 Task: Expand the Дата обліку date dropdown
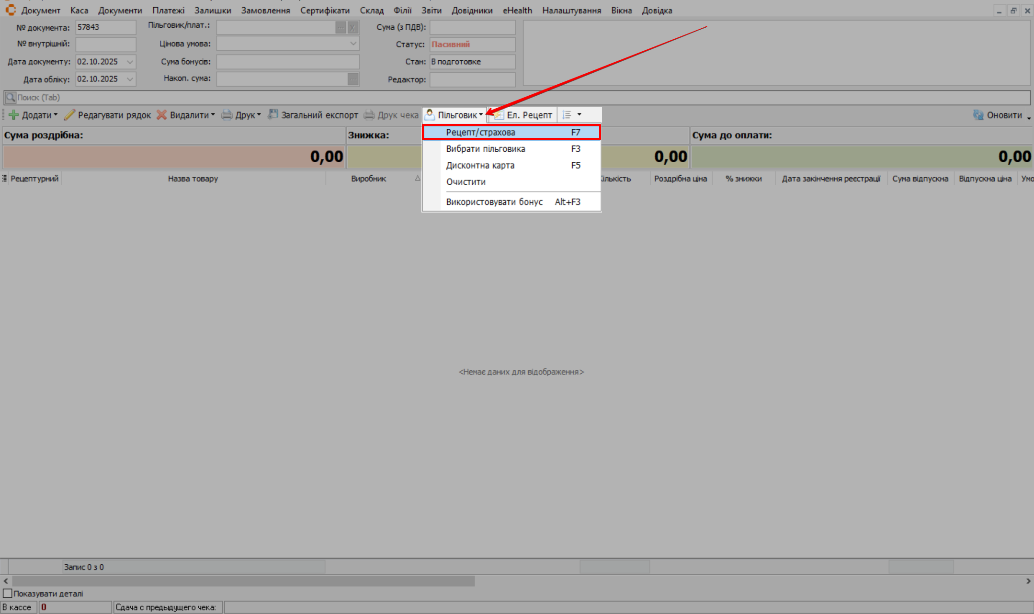(x=130, y=79)
